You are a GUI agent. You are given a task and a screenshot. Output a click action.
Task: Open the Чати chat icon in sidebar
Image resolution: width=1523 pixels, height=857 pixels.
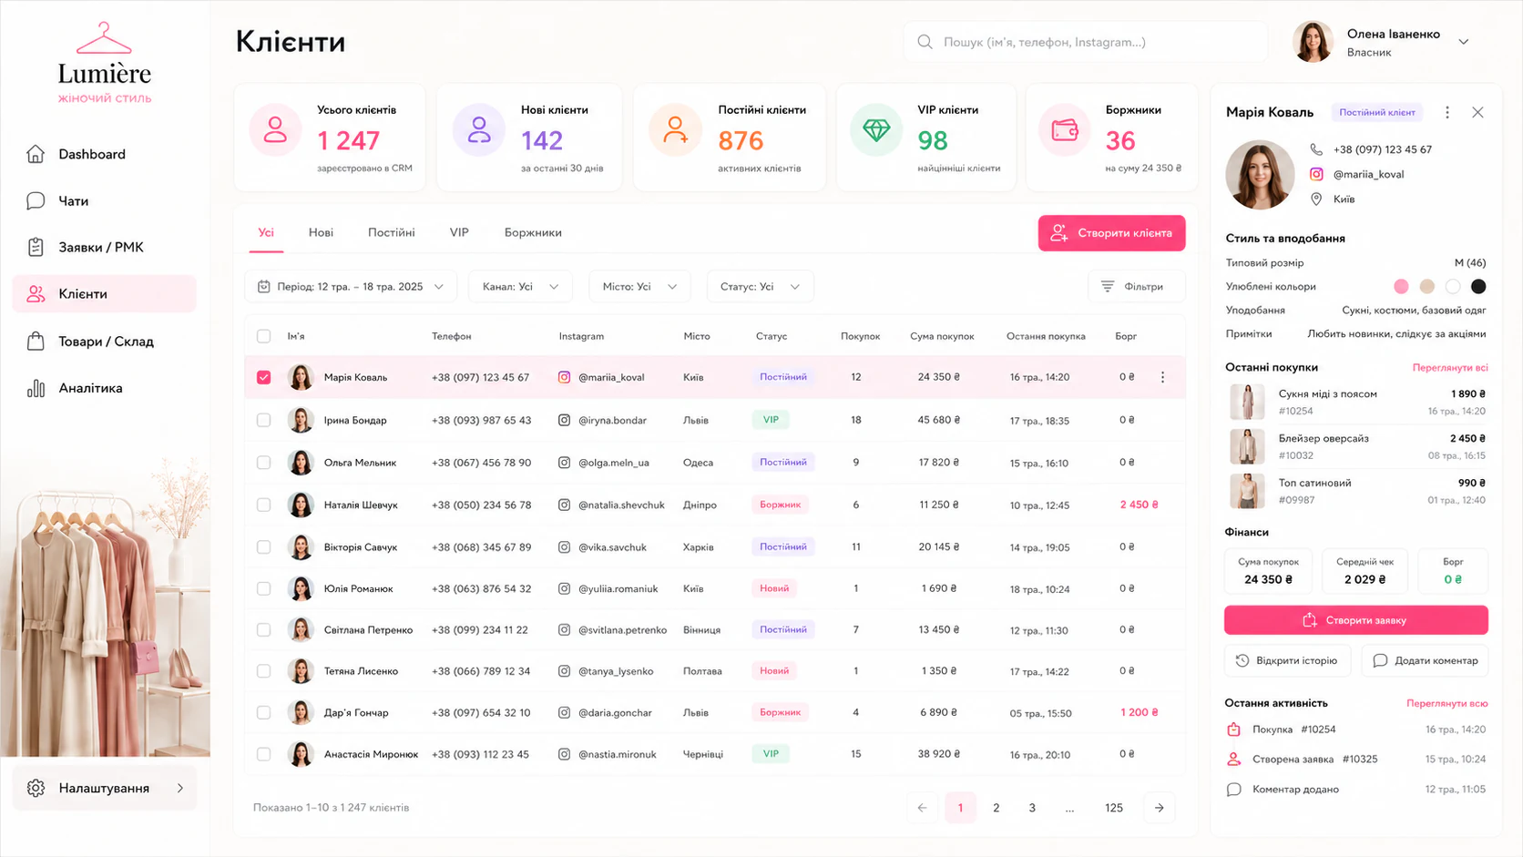[36, 200]
